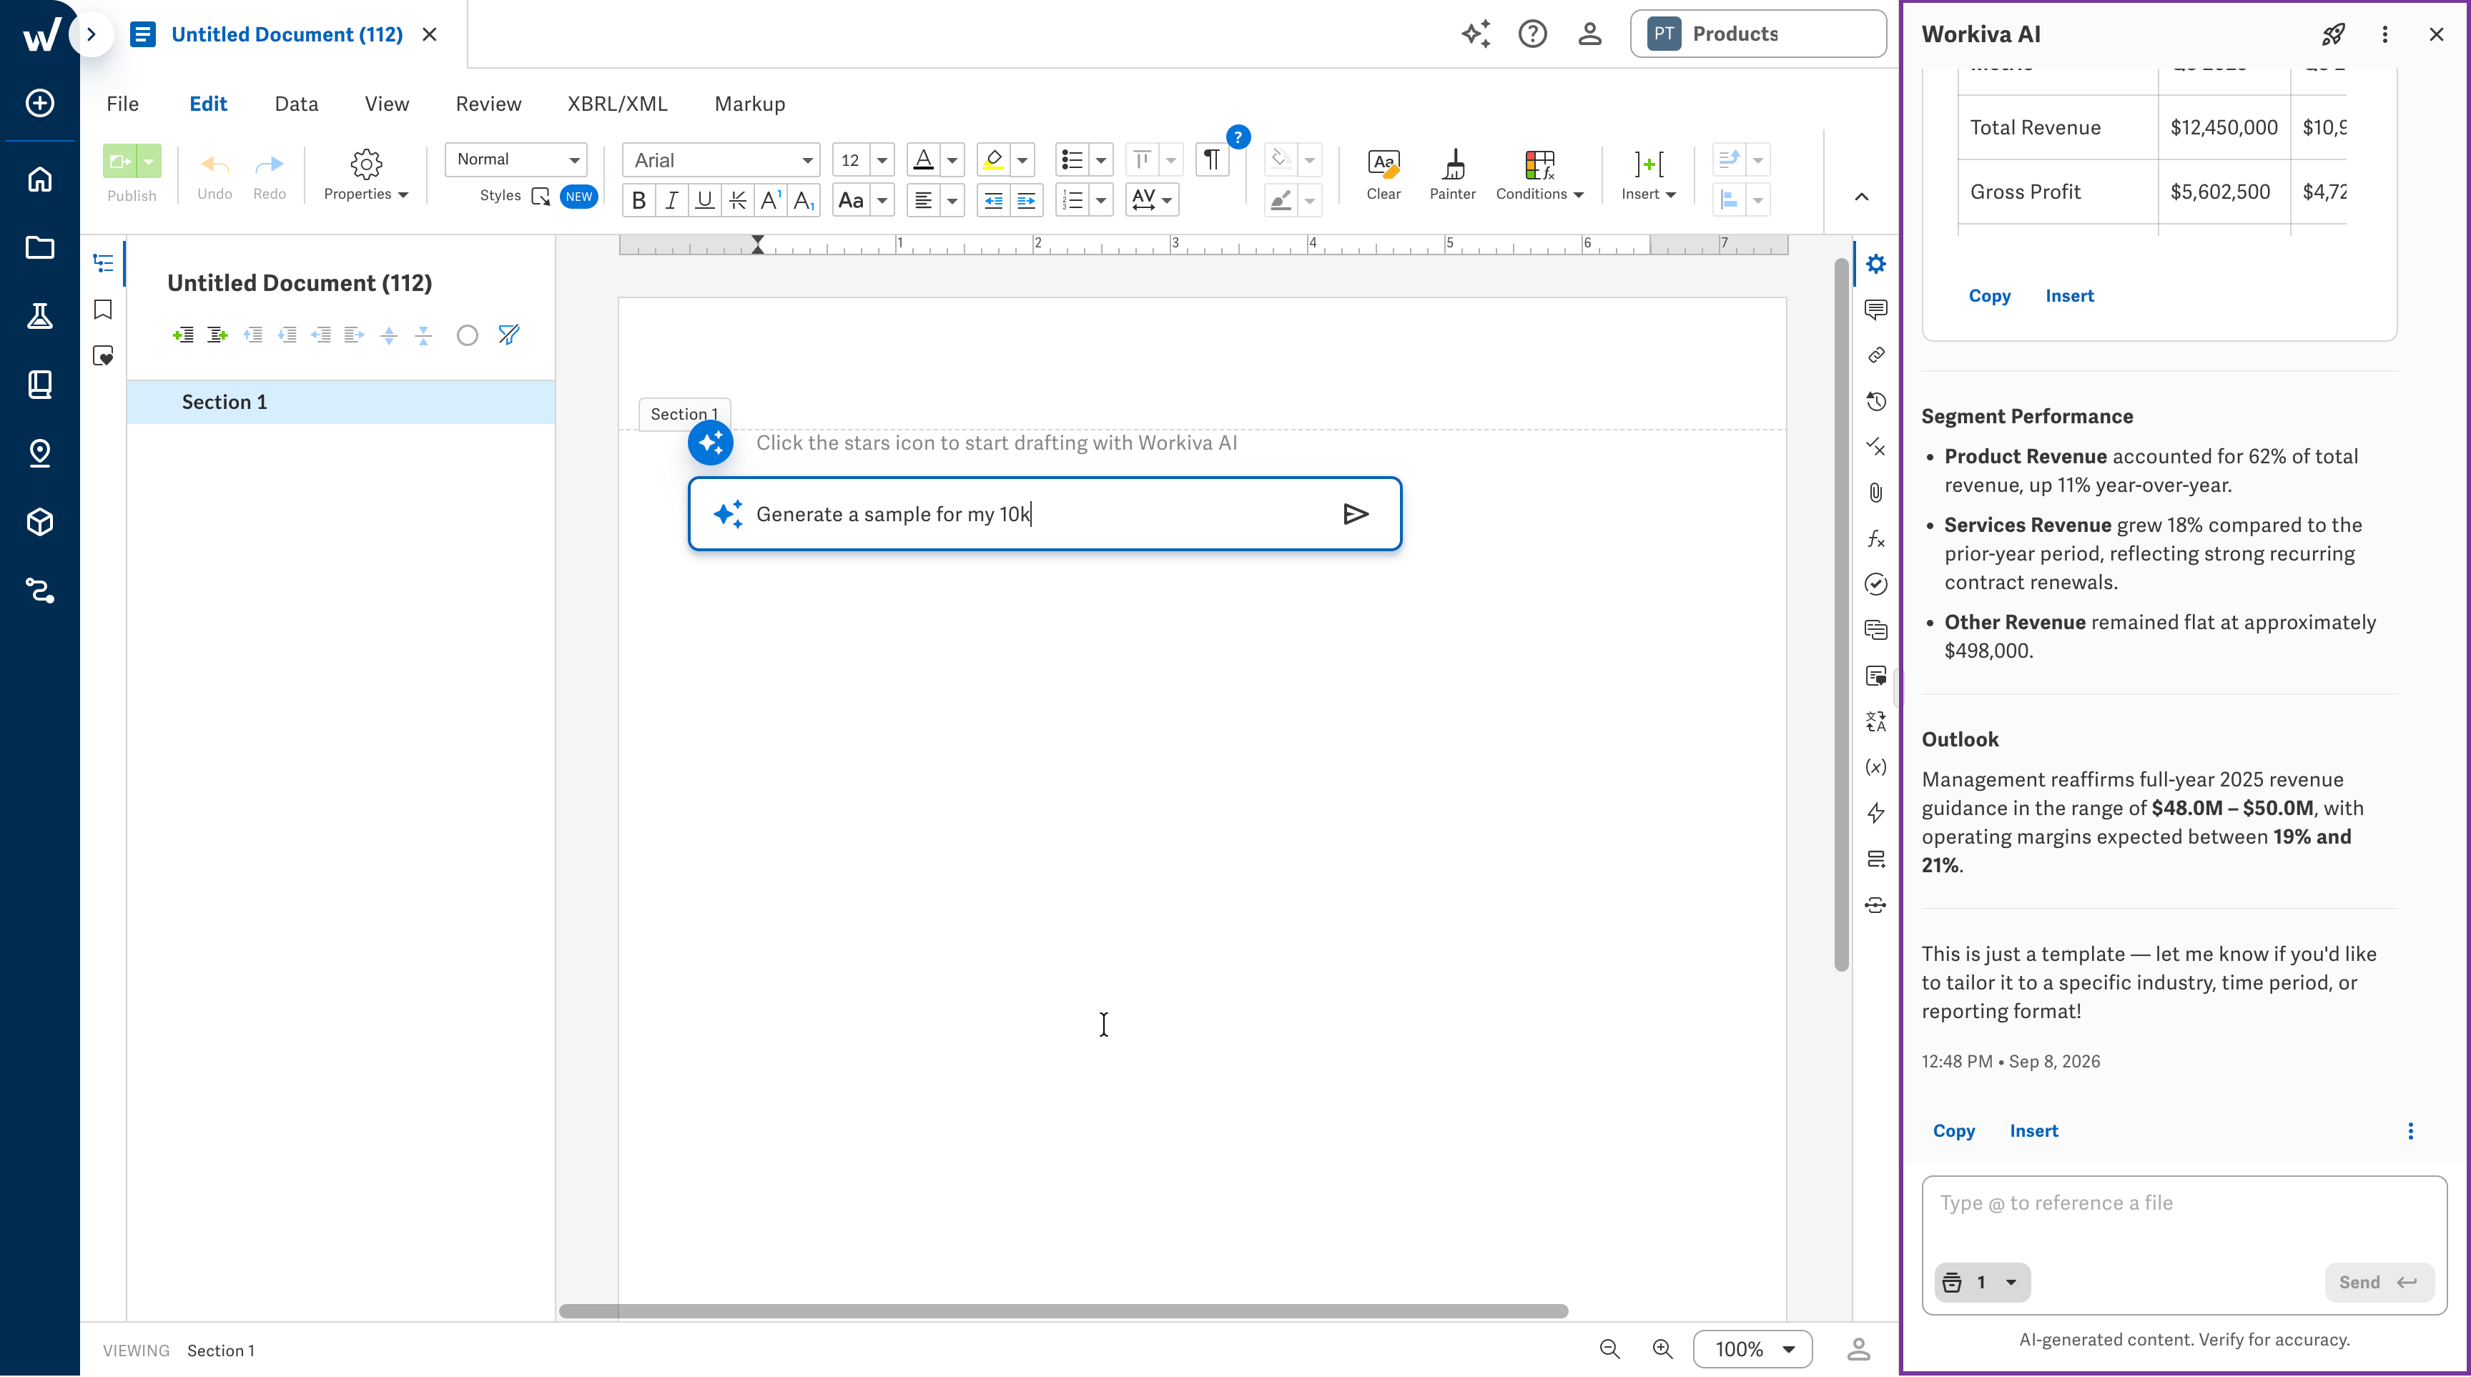Click the blue AI stars button in document

711,443
